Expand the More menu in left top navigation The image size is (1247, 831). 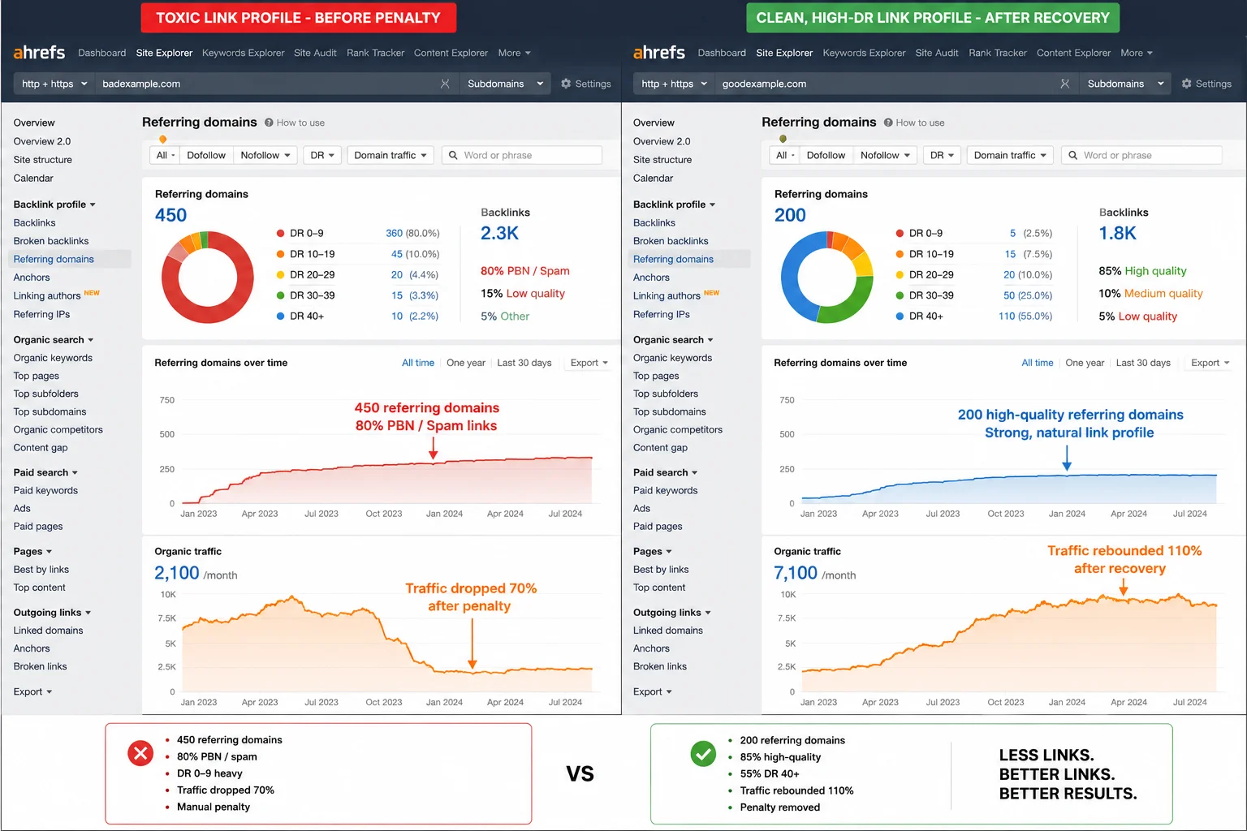(514, 53)
